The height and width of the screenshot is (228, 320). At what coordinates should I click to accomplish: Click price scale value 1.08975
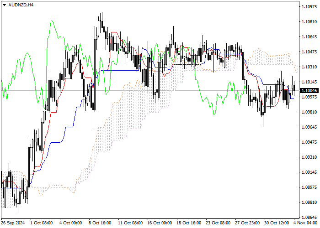point(309,187)
